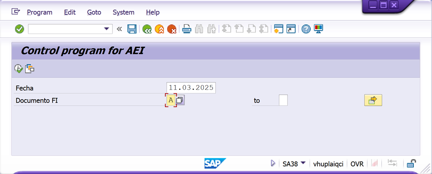Click the Generate Shortcut icon
The height and width of the screenshot is (174, 432).
(291, 29)
